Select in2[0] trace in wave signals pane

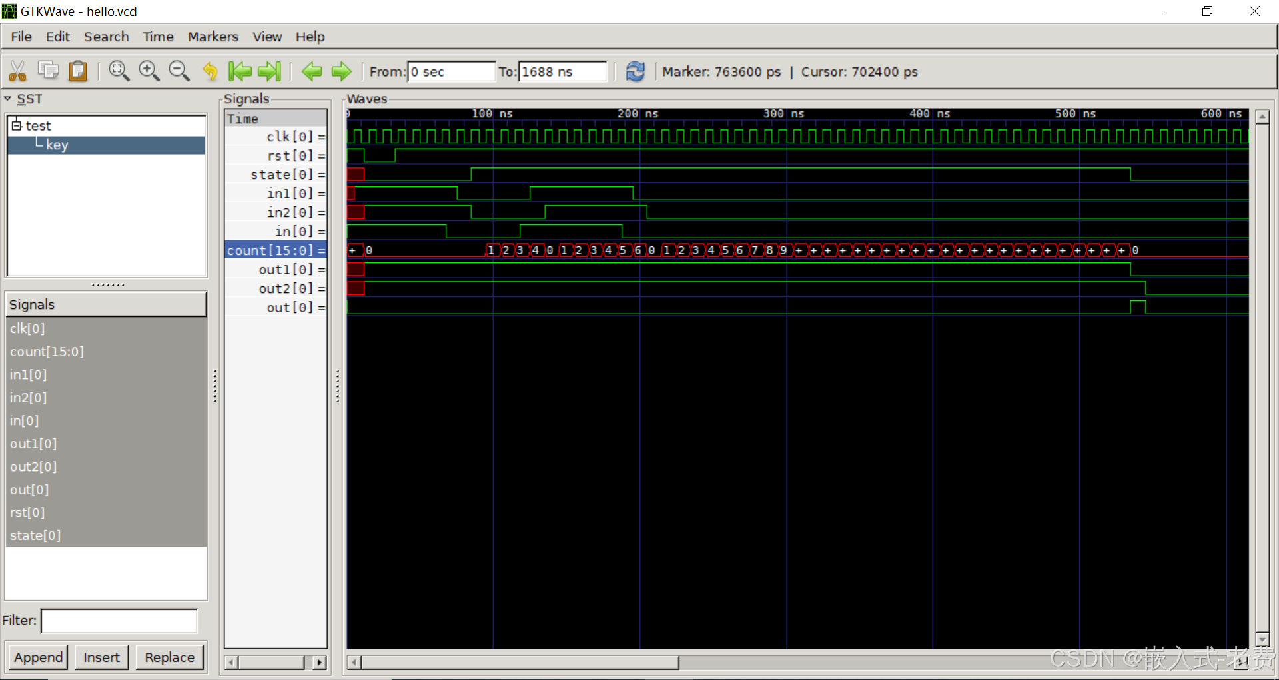[x=276, y=212]
